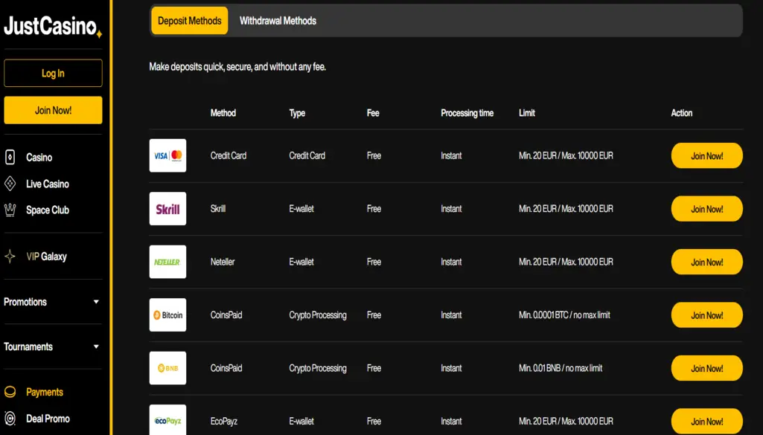Switch to the Withdrawal Methods tab
The image size is (763, 435).
[278, 21]
